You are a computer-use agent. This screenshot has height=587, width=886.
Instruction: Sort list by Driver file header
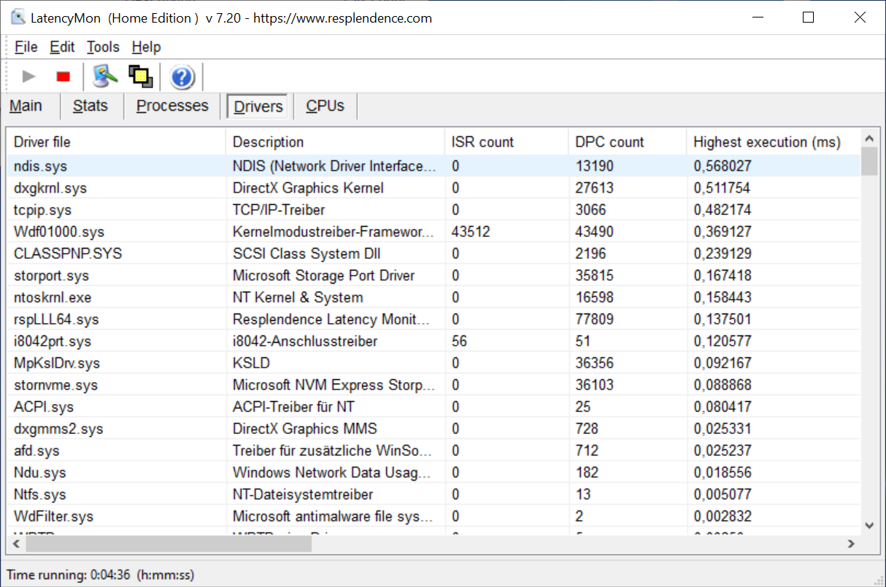point(42,142)
